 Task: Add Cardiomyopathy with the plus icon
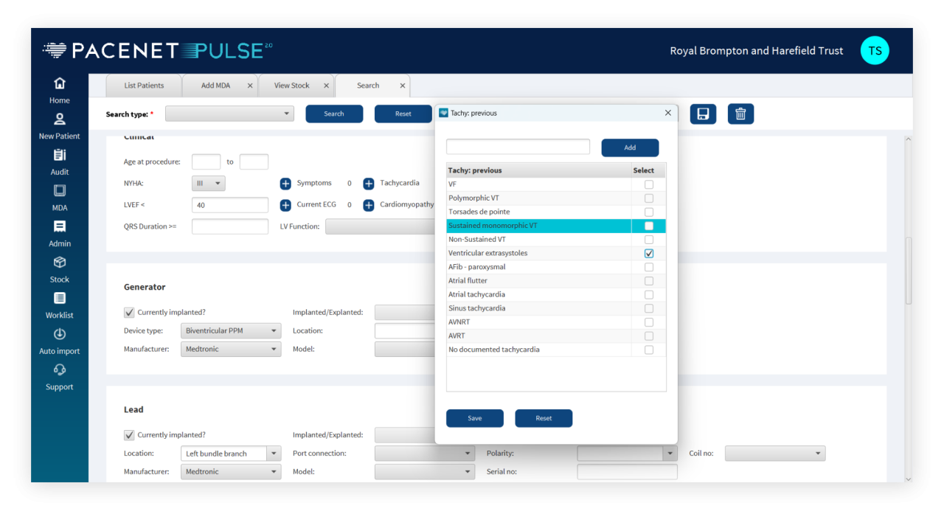369,205
